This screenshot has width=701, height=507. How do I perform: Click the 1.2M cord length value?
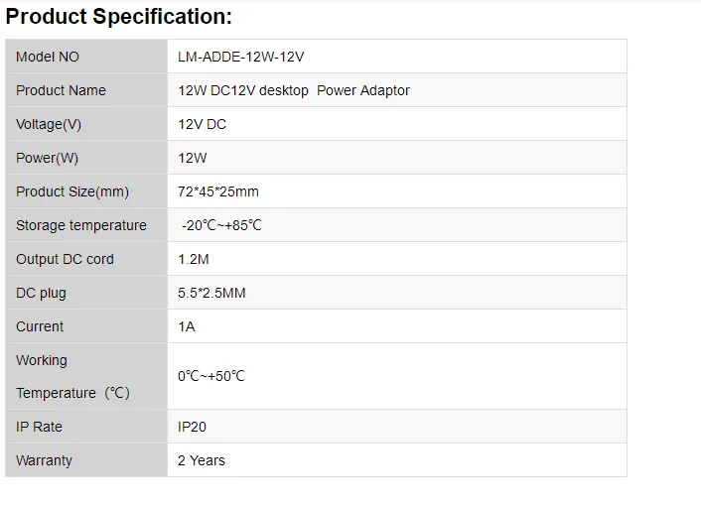(x=193, y=259)
